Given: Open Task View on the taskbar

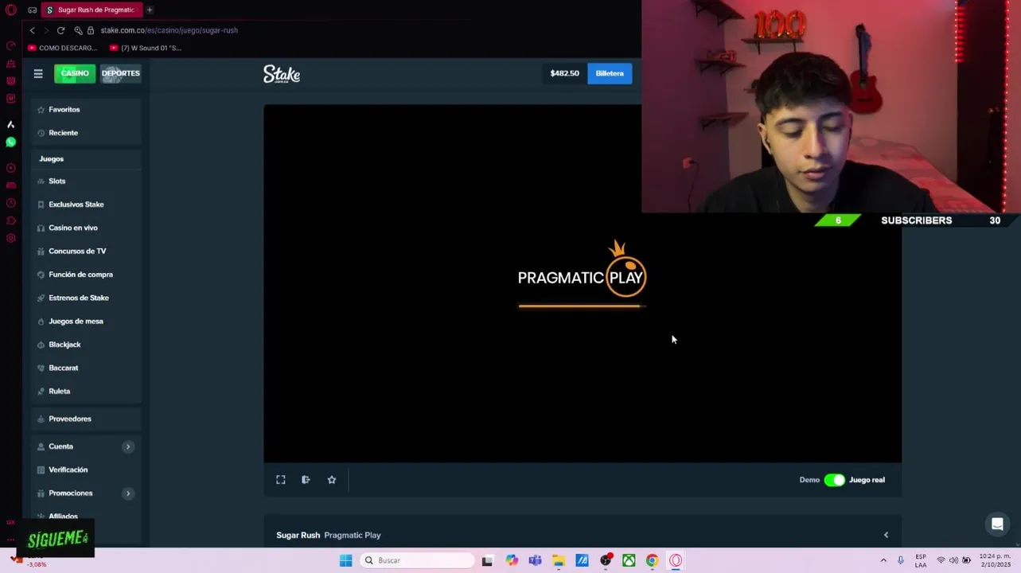Looking at the screenshot, I should [x=487, y=560].
